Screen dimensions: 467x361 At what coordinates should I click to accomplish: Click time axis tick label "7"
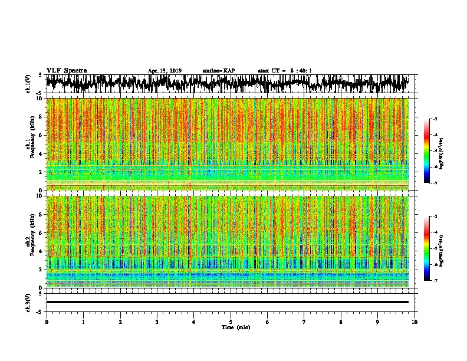point(304,322)
